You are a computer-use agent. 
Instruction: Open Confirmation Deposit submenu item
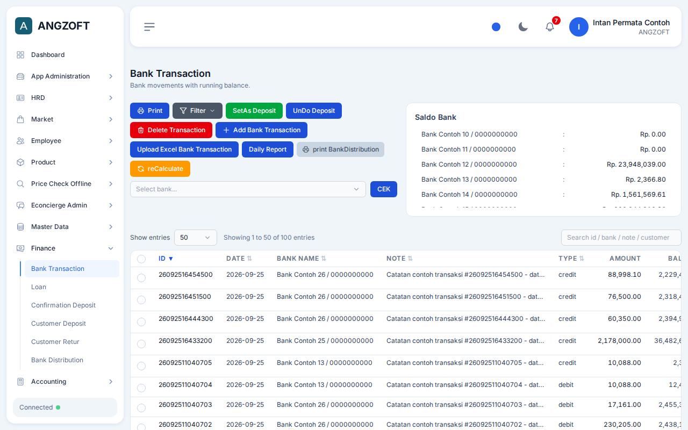coord(71,305)
